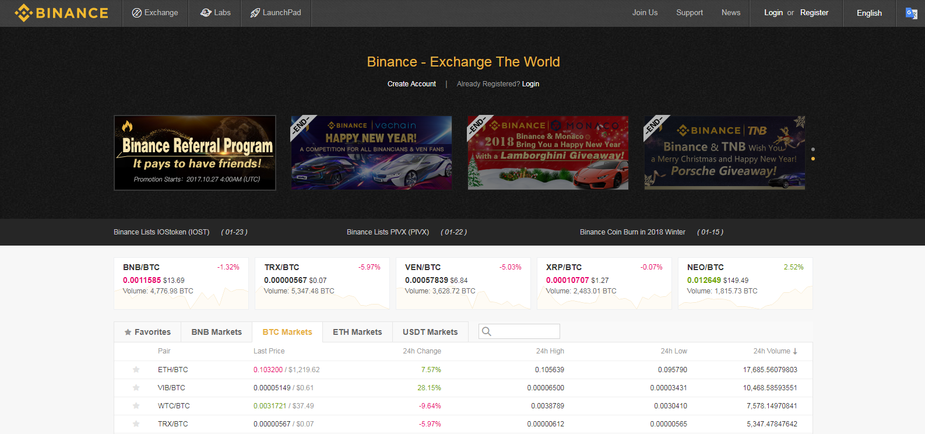Open the NEO/BTC ticker card

click(x=745, y=283)
